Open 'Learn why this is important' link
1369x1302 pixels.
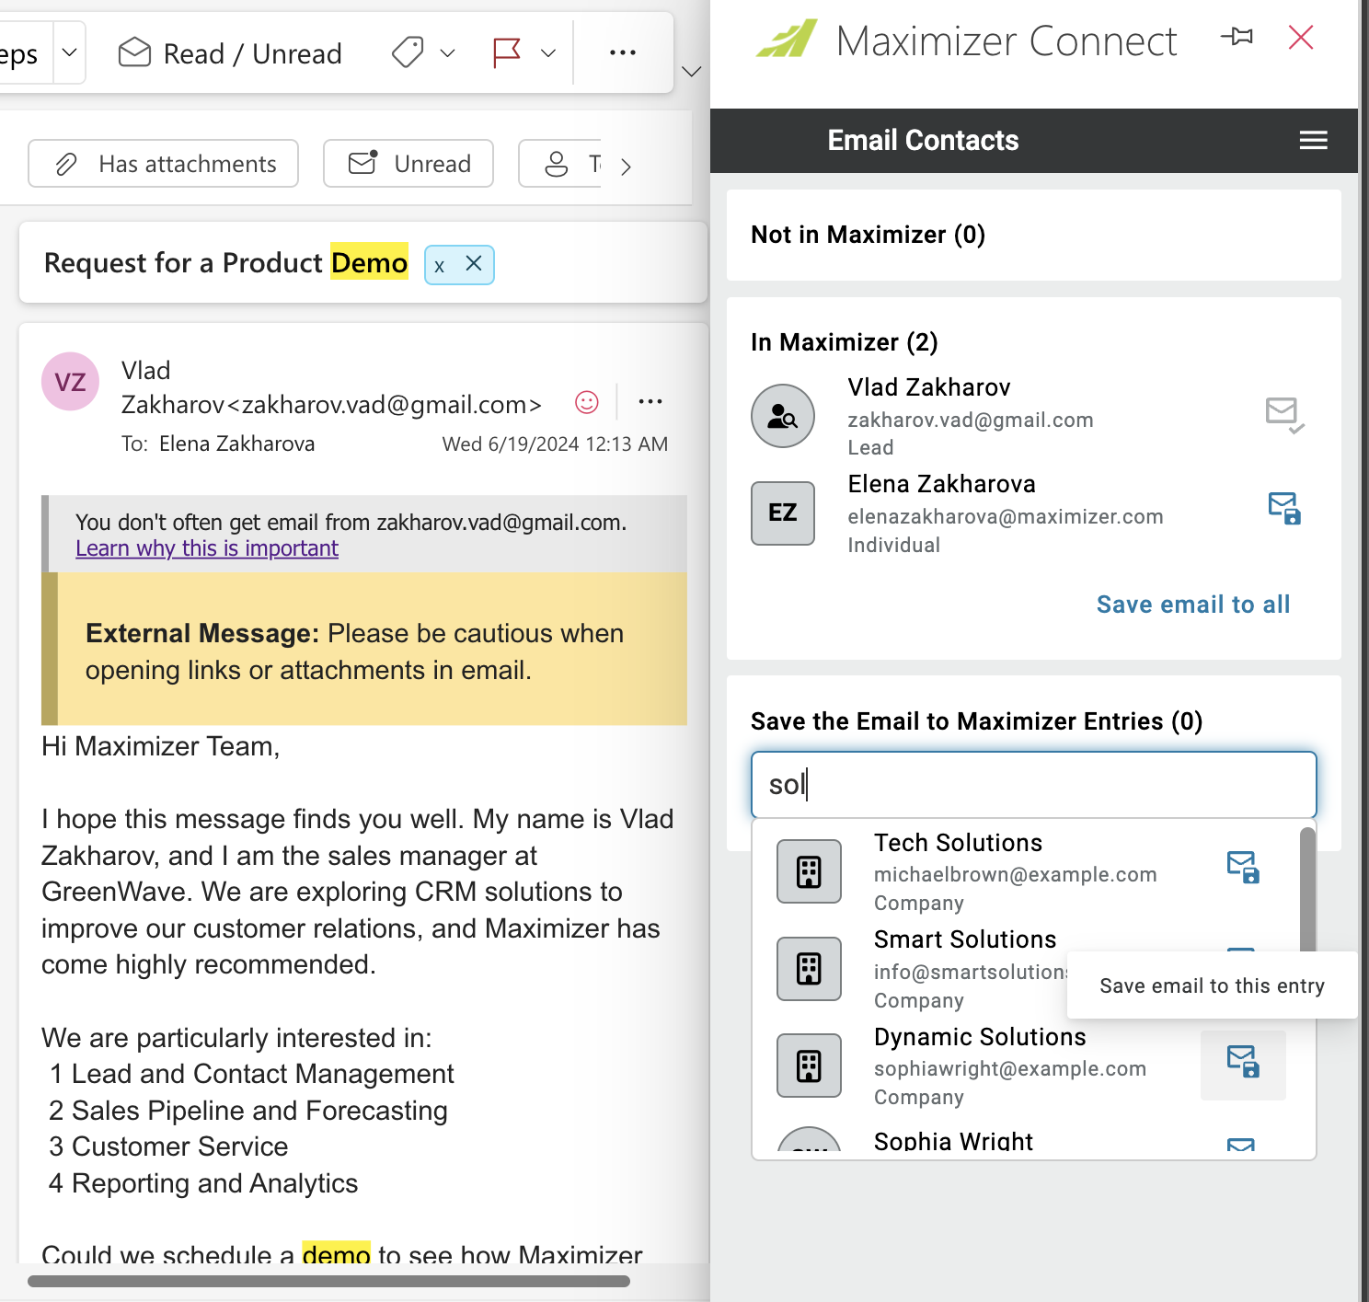(x=207, y=548)
